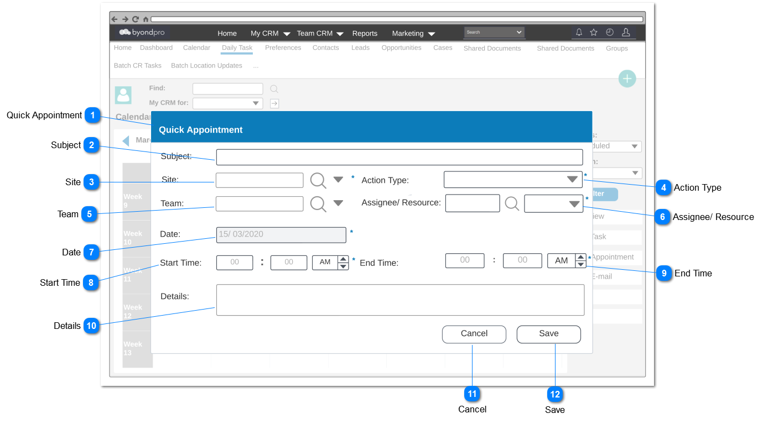
Task: Click the favorites star icon
Action: click(x=594, y=33)
